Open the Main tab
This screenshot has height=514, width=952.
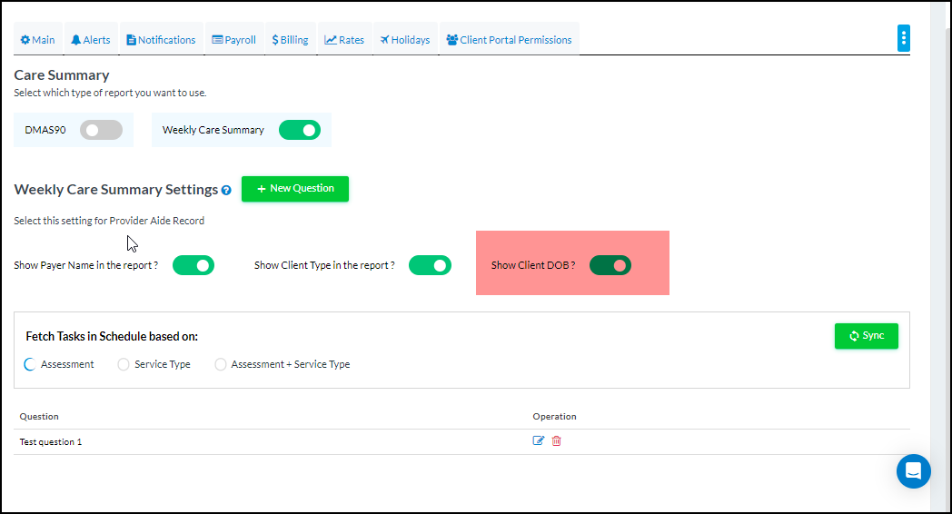coord(38,40)
